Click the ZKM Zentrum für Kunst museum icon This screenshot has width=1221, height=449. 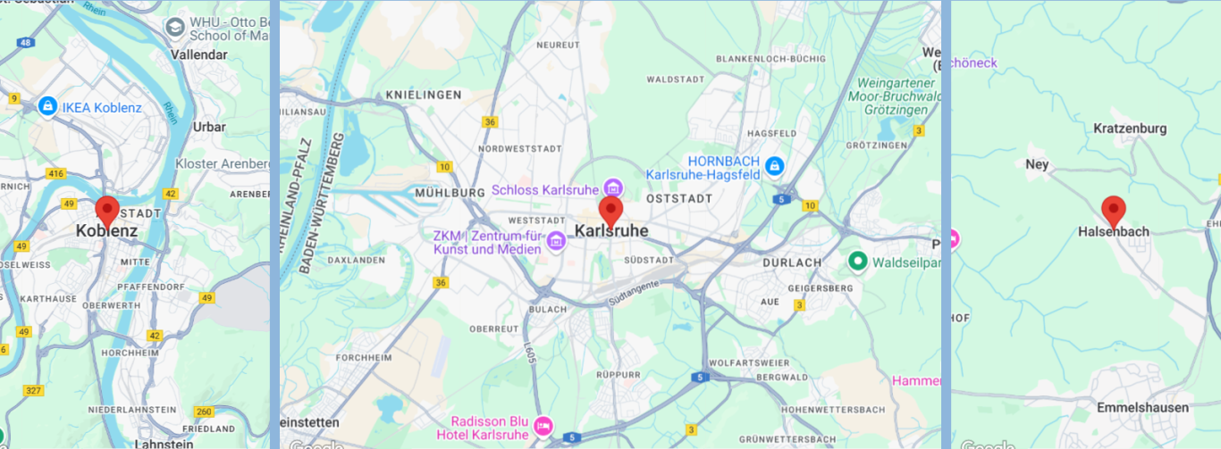coord(556,240)
